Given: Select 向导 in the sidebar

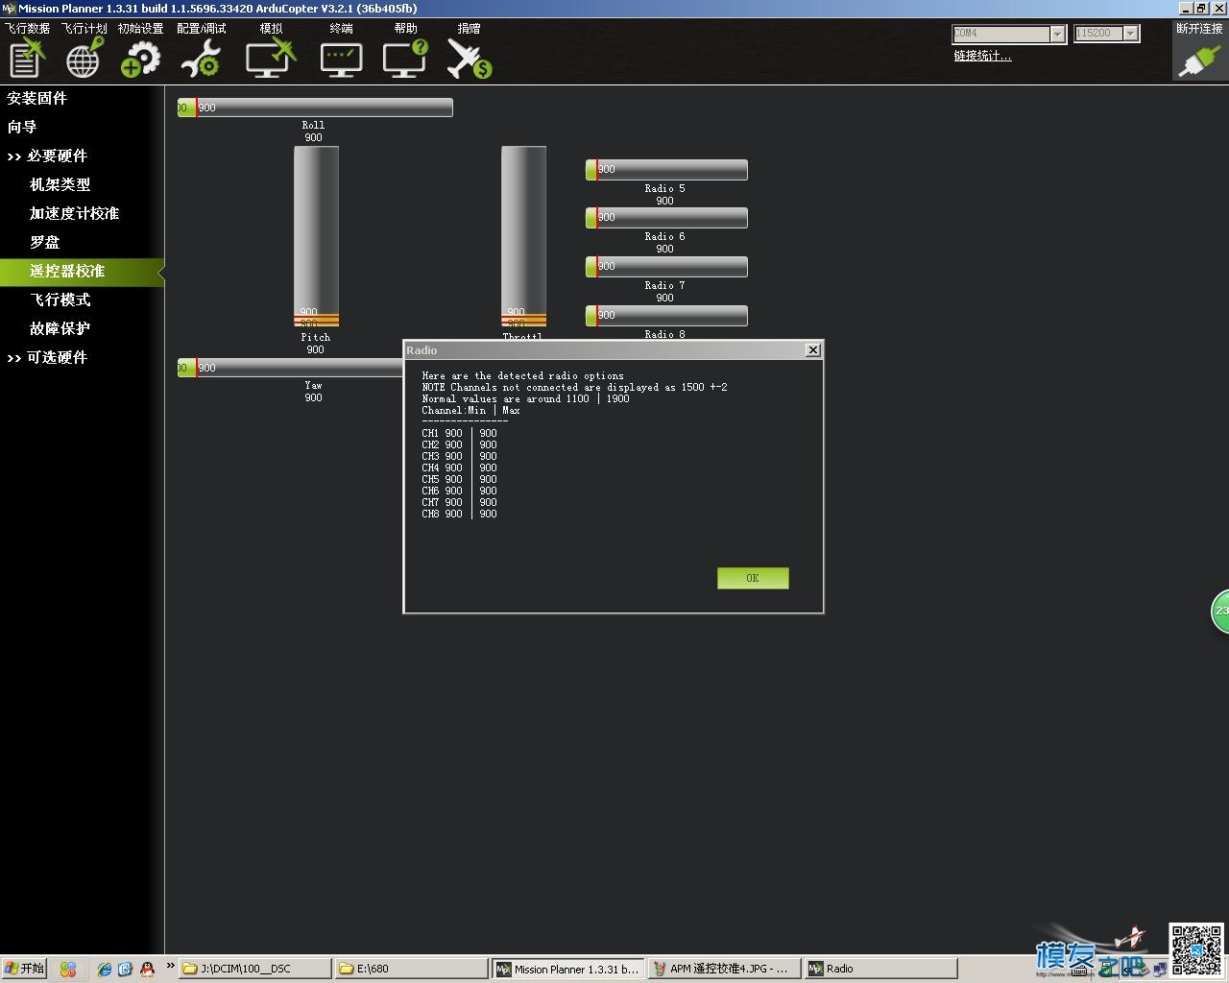Looking at the screenshot, I should [x=21, y=127].
